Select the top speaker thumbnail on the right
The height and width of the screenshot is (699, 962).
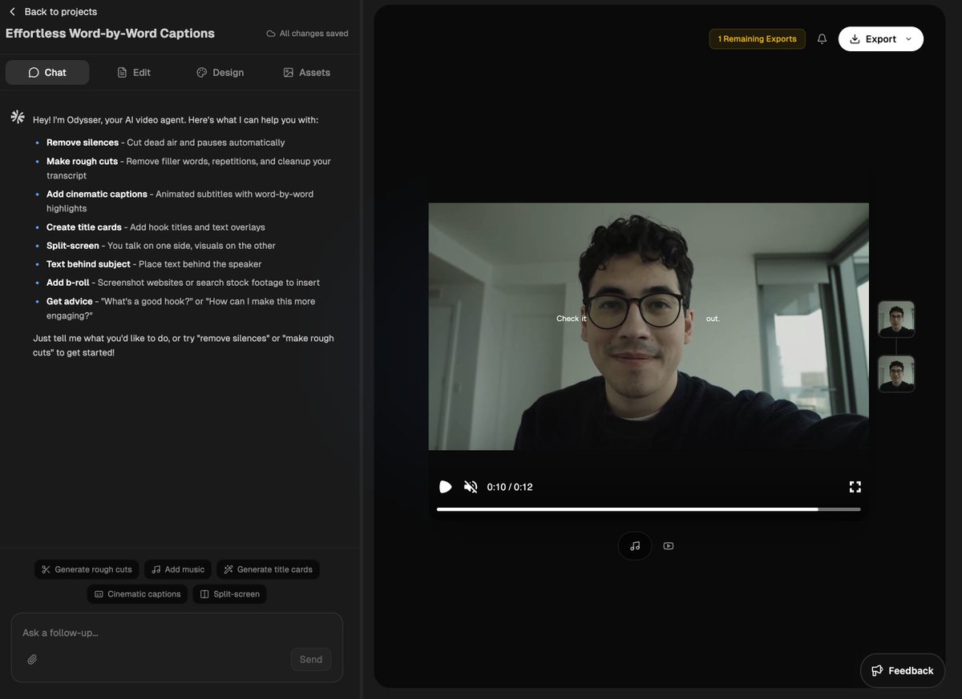(895, 318)
